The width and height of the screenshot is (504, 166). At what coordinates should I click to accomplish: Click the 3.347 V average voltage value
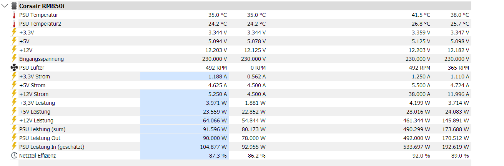460,33
